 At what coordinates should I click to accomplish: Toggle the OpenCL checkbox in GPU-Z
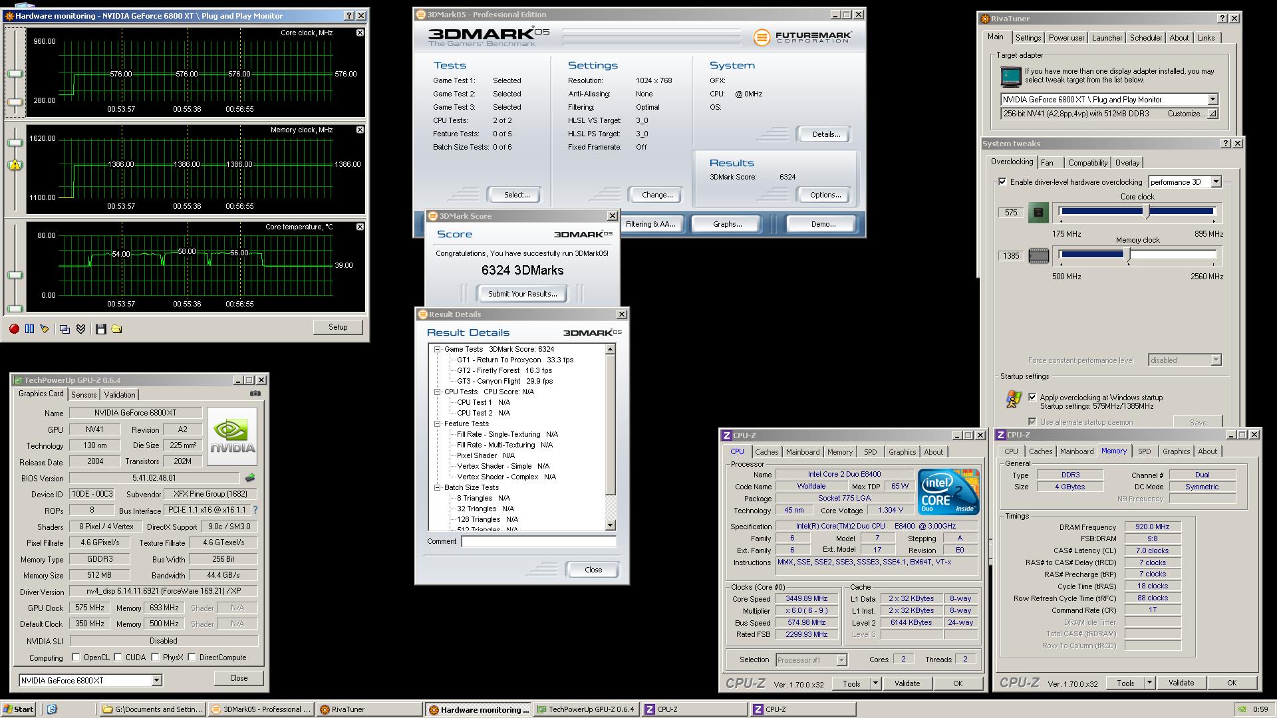pyautogui.click(x=76, y=658)
